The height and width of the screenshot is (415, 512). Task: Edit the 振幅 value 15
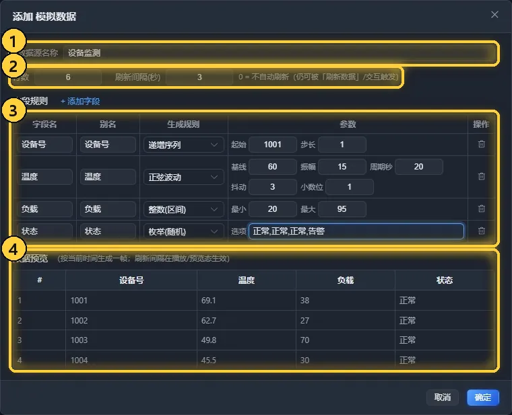[x=342, y=167]
